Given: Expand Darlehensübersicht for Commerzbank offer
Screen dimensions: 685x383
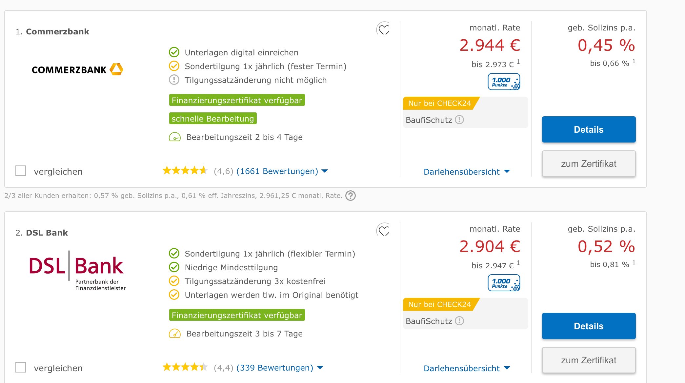Looking at the screenshot, I should (466, 172).
